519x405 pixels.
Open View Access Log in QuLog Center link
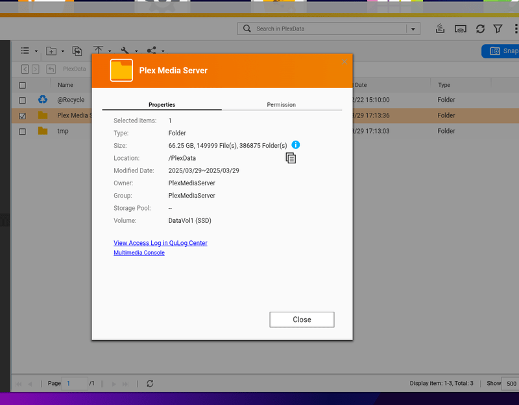(160, 243)
